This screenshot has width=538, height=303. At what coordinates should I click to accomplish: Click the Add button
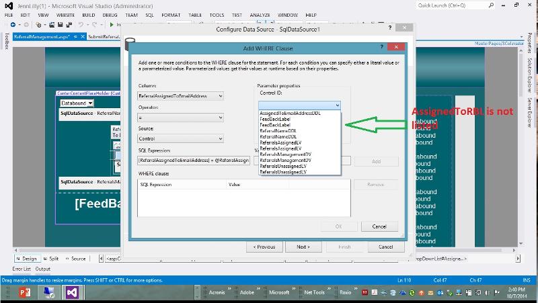pos(377,161)
